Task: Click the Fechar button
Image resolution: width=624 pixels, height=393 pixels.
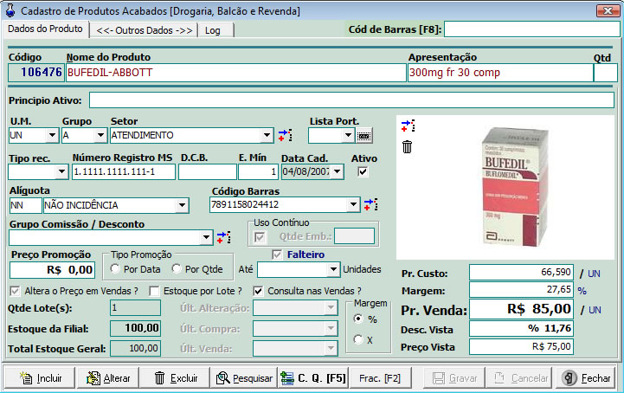Action: pos(585,378)
